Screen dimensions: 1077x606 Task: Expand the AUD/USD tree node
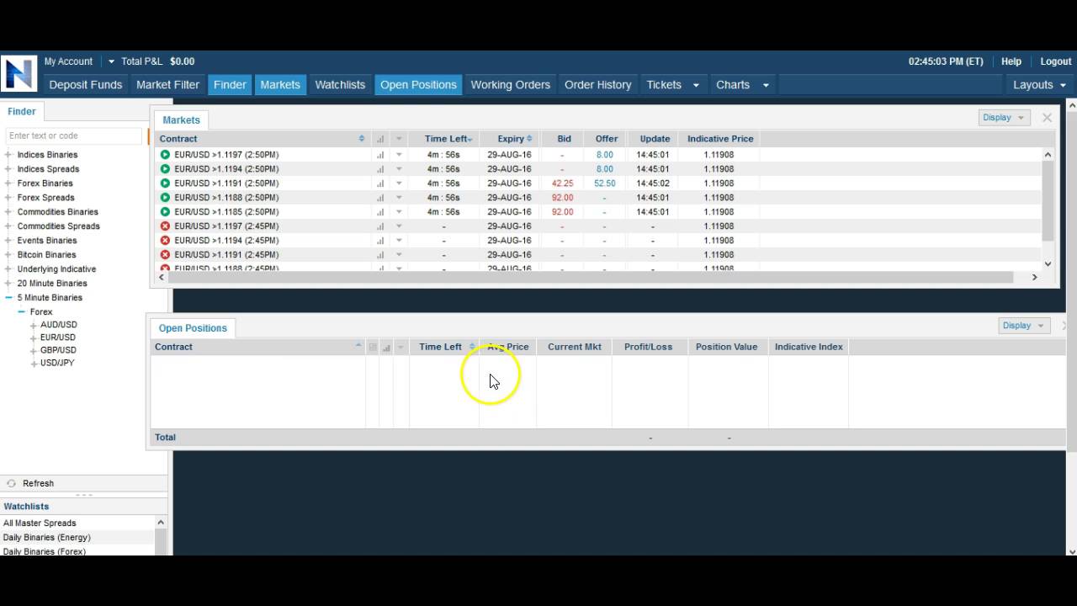(34, 326)
